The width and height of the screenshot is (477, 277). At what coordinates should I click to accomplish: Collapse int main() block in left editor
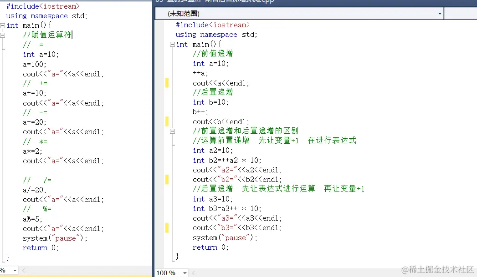coord(2,25)
